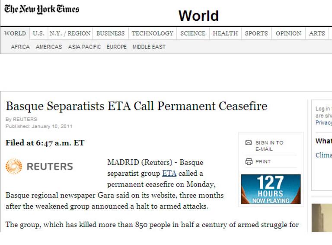Viewport: 332px width, 245px height.
Task: Click the Reuters logo
Action: click(39, 167)
